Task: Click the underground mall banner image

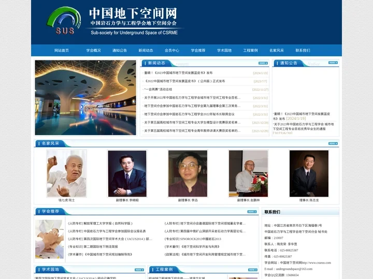Action: point(85,98)
